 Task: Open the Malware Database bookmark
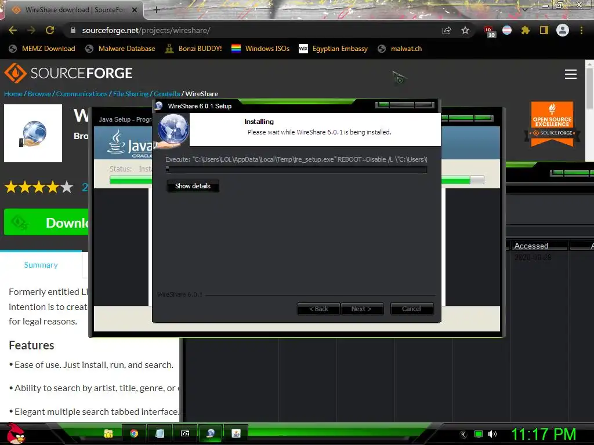click(x=120, y=49)
